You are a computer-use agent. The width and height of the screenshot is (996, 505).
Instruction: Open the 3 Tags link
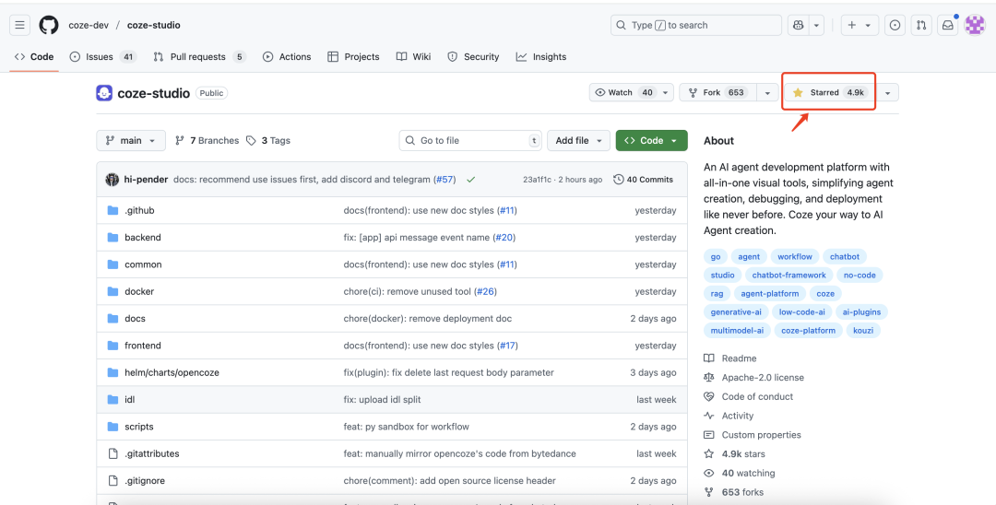tap(268, 140)
